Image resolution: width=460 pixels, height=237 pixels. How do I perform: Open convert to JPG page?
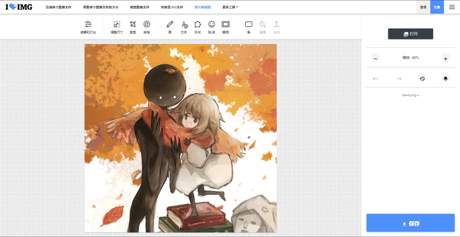[x=172, y=7]
